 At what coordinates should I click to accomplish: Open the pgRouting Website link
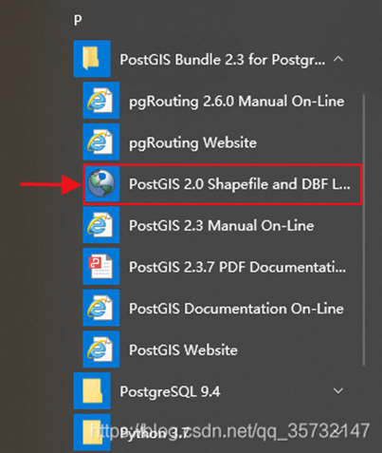click(x=223, y=142)
